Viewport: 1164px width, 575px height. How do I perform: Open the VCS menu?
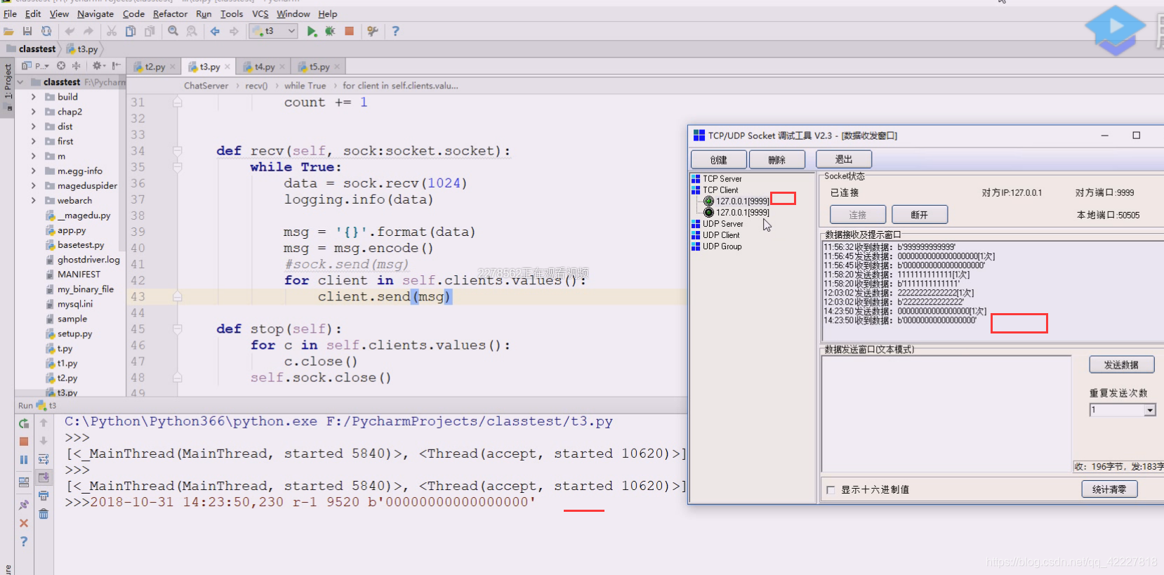click(260, 13)
